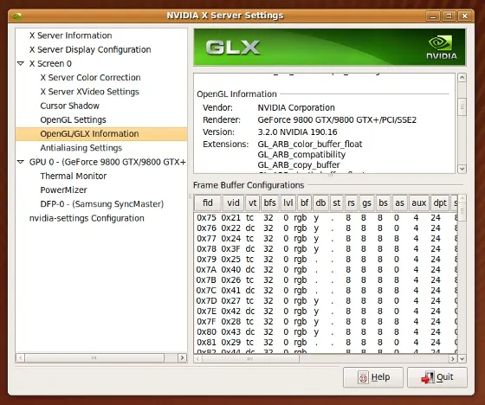Click the 0x41 vid cell
Viewport: 485px width, 405px height.
pos(230,290)
